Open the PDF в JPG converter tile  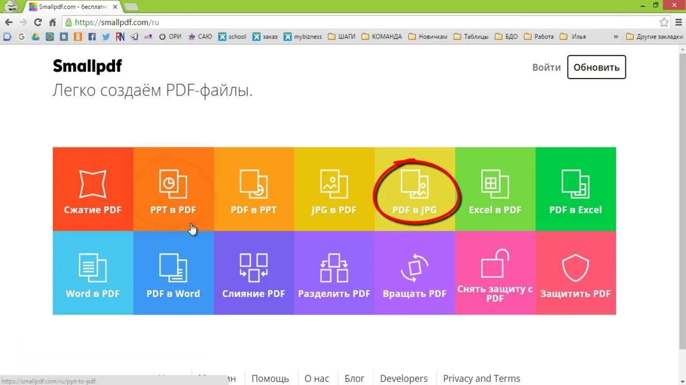tap(415, 189)
